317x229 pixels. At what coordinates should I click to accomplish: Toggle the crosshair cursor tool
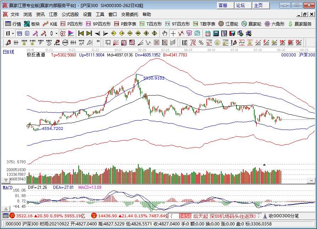[x=173, y=33]
